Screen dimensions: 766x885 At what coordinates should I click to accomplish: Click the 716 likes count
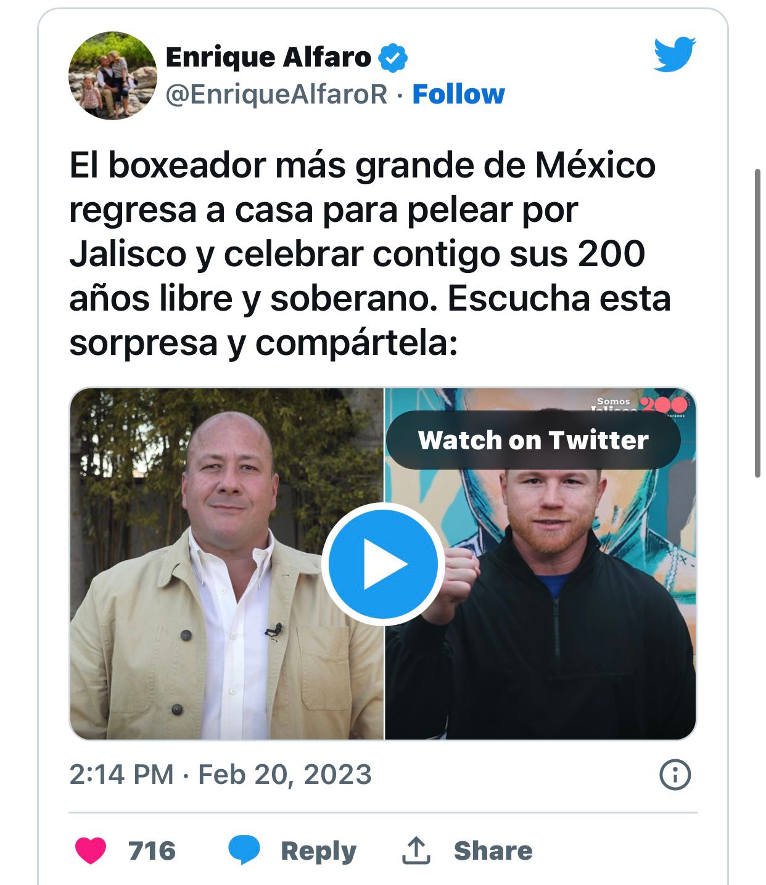tap(152, 851)
